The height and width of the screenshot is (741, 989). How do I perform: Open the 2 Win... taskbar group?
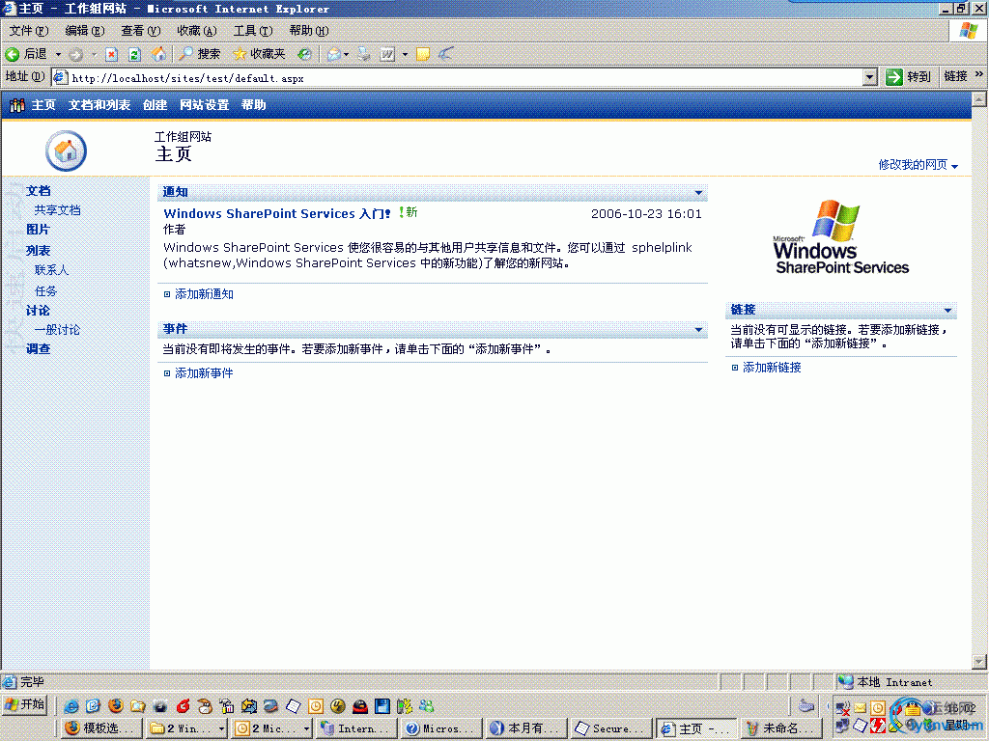187,728
